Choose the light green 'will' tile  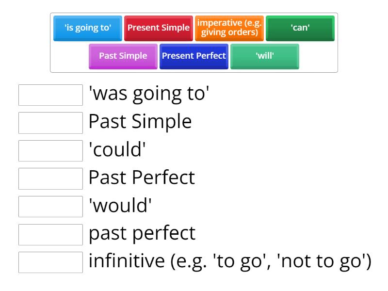(x=264, y=56)
